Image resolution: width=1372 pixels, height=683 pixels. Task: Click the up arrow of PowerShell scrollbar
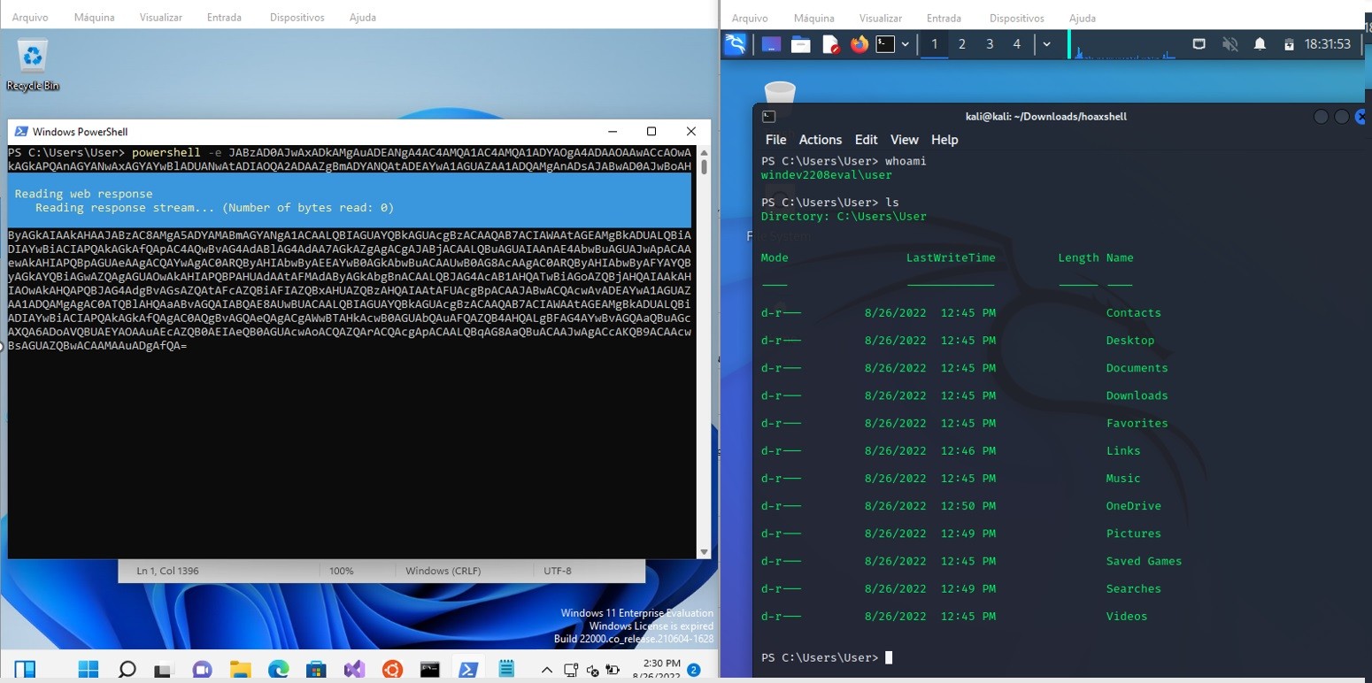(704, 151)
